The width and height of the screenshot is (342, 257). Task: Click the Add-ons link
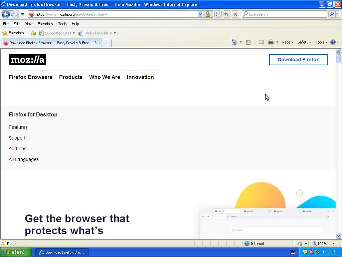pyautogui.click(x=17, y=149)
